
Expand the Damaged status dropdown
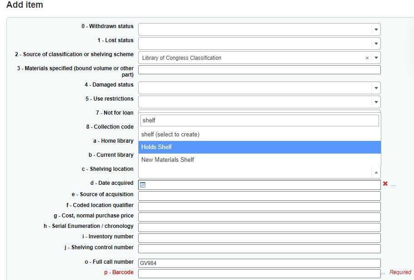coord(376,88)
